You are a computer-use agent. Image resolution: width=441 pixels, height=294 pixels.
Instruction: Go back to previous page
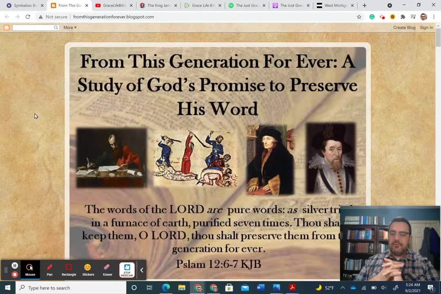click(x=7, y=17)
